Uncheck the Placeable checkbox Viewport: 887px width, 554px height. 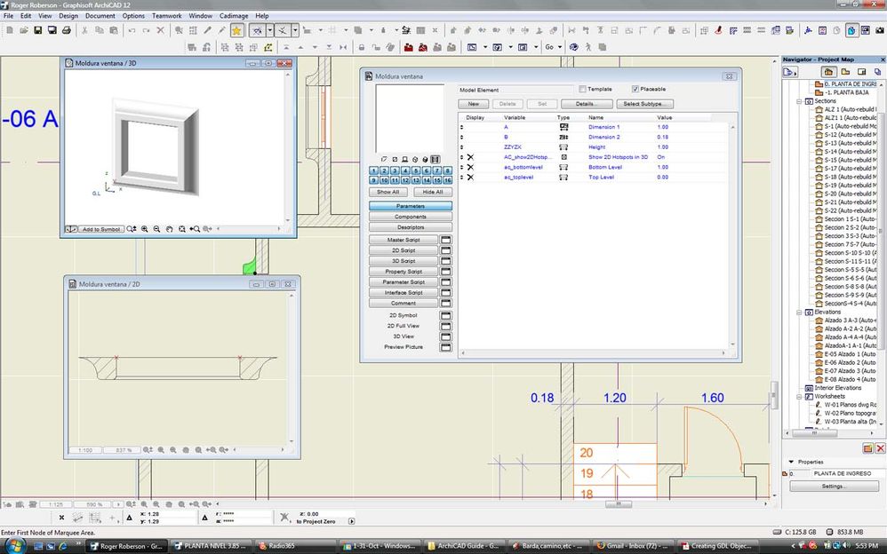tap(635, 90)
